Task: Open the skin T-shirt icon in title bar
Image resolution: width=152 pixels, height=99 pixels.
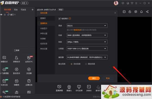Action: [x=132, y=3]
